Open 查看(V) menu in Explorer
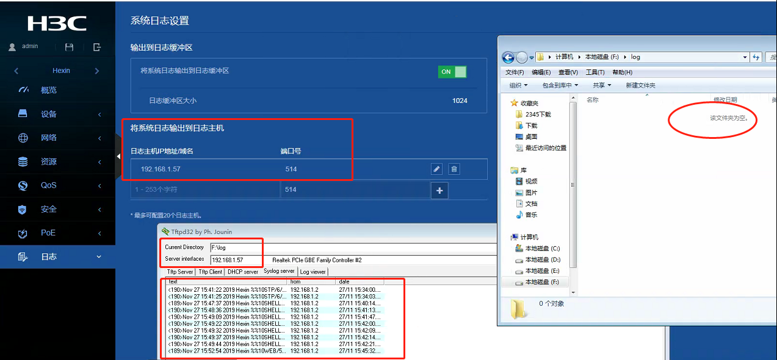Viewport: 777px width, 360px height. pos(568,72)
